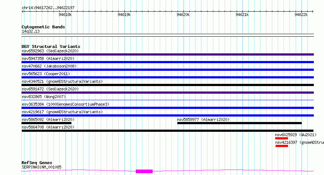Click the RefSeq Genes track title
Screen dimensions: 324x175
(x=37, y=163)
